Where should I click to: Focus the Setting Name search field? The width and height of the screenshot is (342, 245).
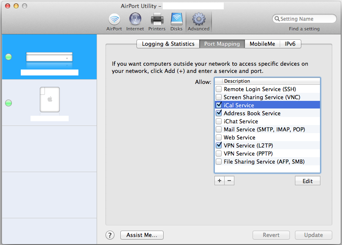(x=304, y=19)
